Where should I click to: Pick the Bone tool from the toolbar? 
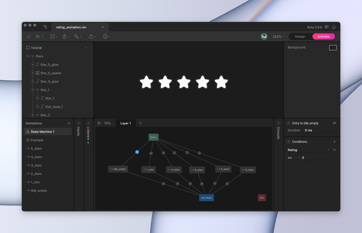77,36
